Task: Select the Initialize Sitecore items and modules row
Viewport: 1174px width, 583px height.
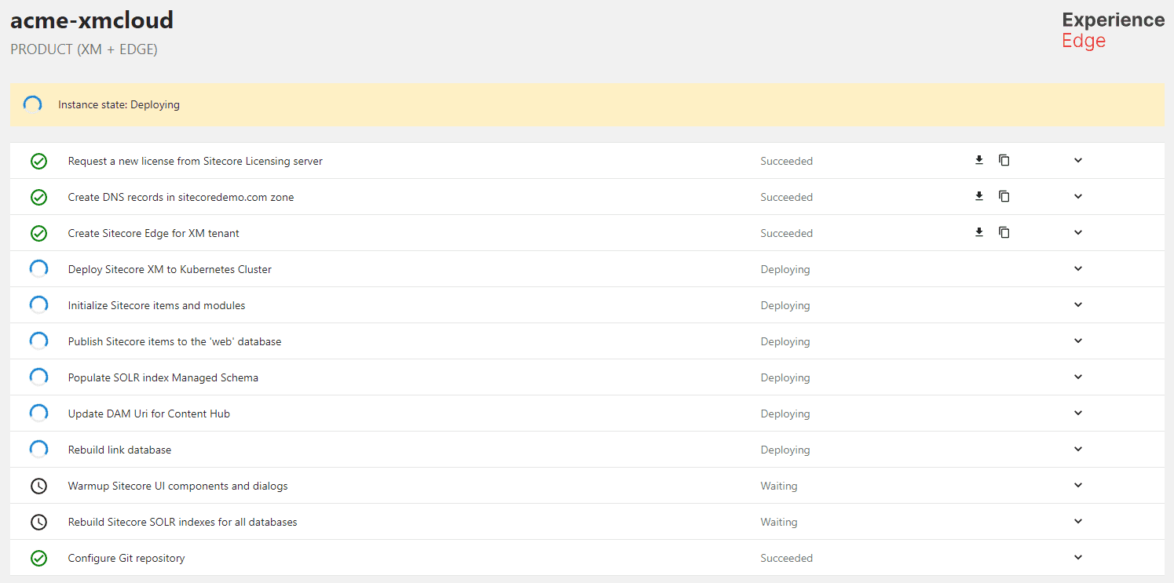Action: 156,305
